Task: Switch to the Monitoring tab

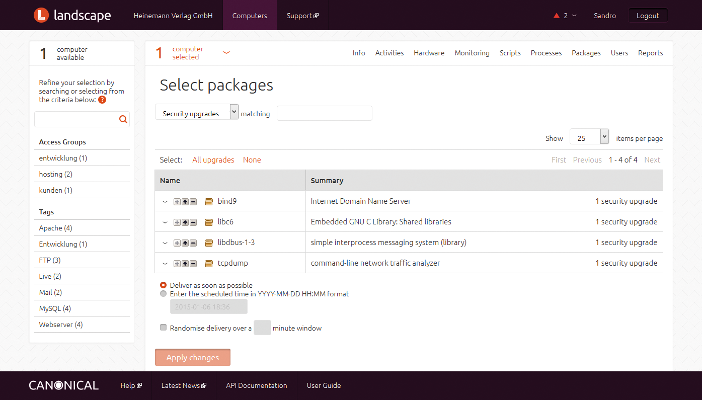Action: [x=472, y=53]
